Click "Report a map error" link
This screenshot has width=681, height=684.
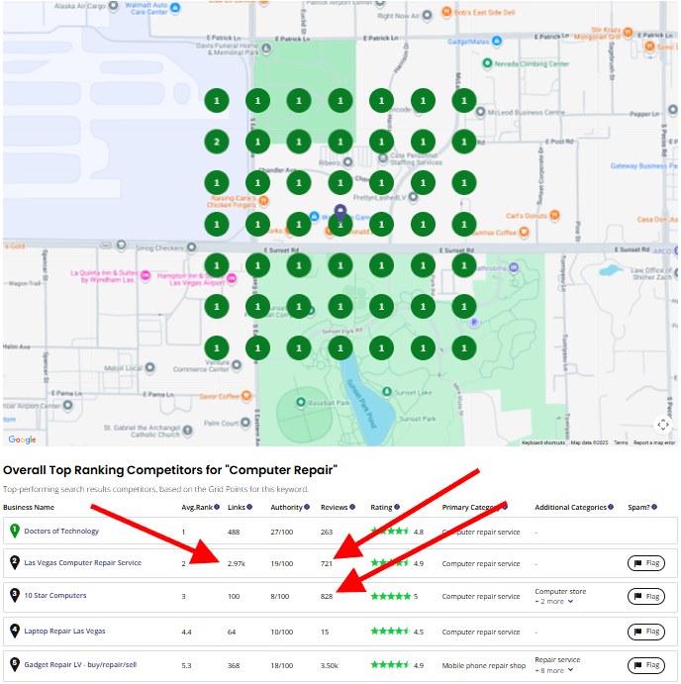[654, 442]
